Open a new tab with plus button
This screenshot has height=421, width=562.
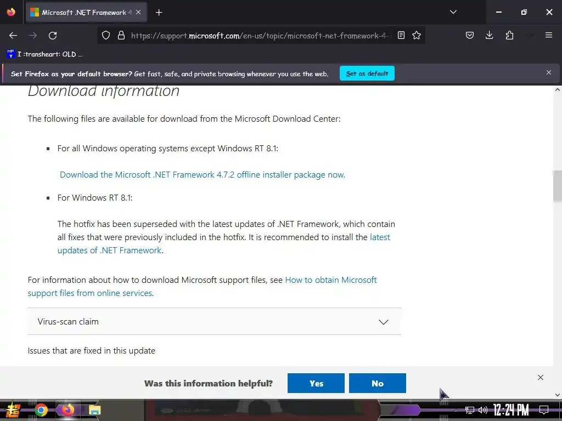click(x=159, y=13)
